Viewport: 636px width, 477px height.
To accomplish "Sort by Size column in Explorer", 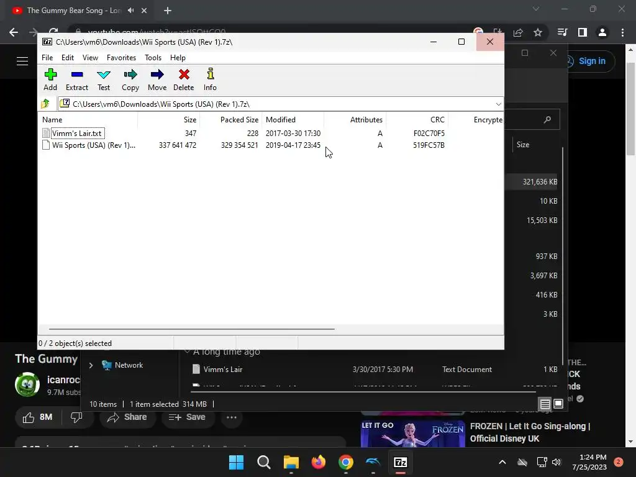I will (x=523, y=144).
